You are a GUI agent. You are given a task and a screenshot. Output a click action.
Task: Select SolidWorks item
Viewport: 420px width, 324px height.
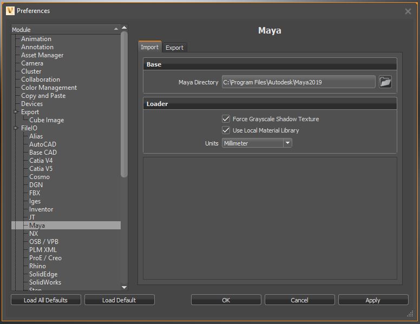[45, 282]
